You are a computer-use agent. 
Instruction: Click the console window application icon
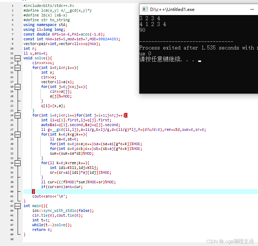(x=145, y=9)
